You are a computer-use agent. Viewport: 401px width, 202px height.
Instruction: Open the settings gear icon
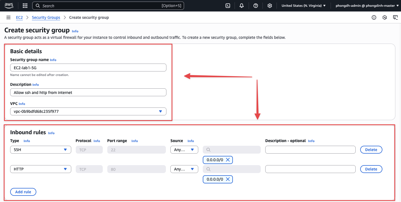pyautogui.click(x=270, y=6)
